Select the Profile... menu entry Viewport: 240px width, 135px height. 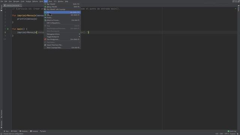click(x=62, y=18)
